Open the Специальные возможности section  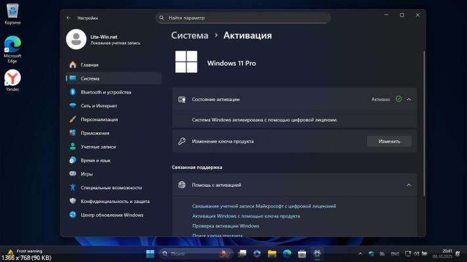(111, 187)
